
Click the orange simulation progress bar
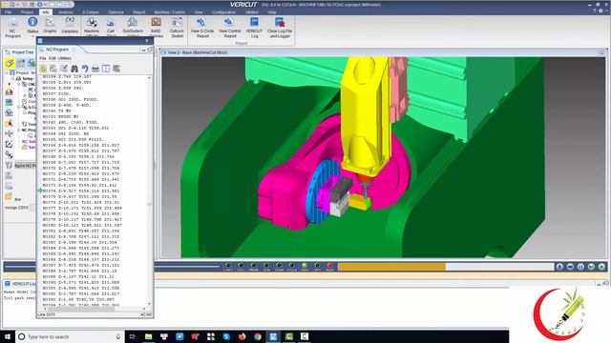391,267
